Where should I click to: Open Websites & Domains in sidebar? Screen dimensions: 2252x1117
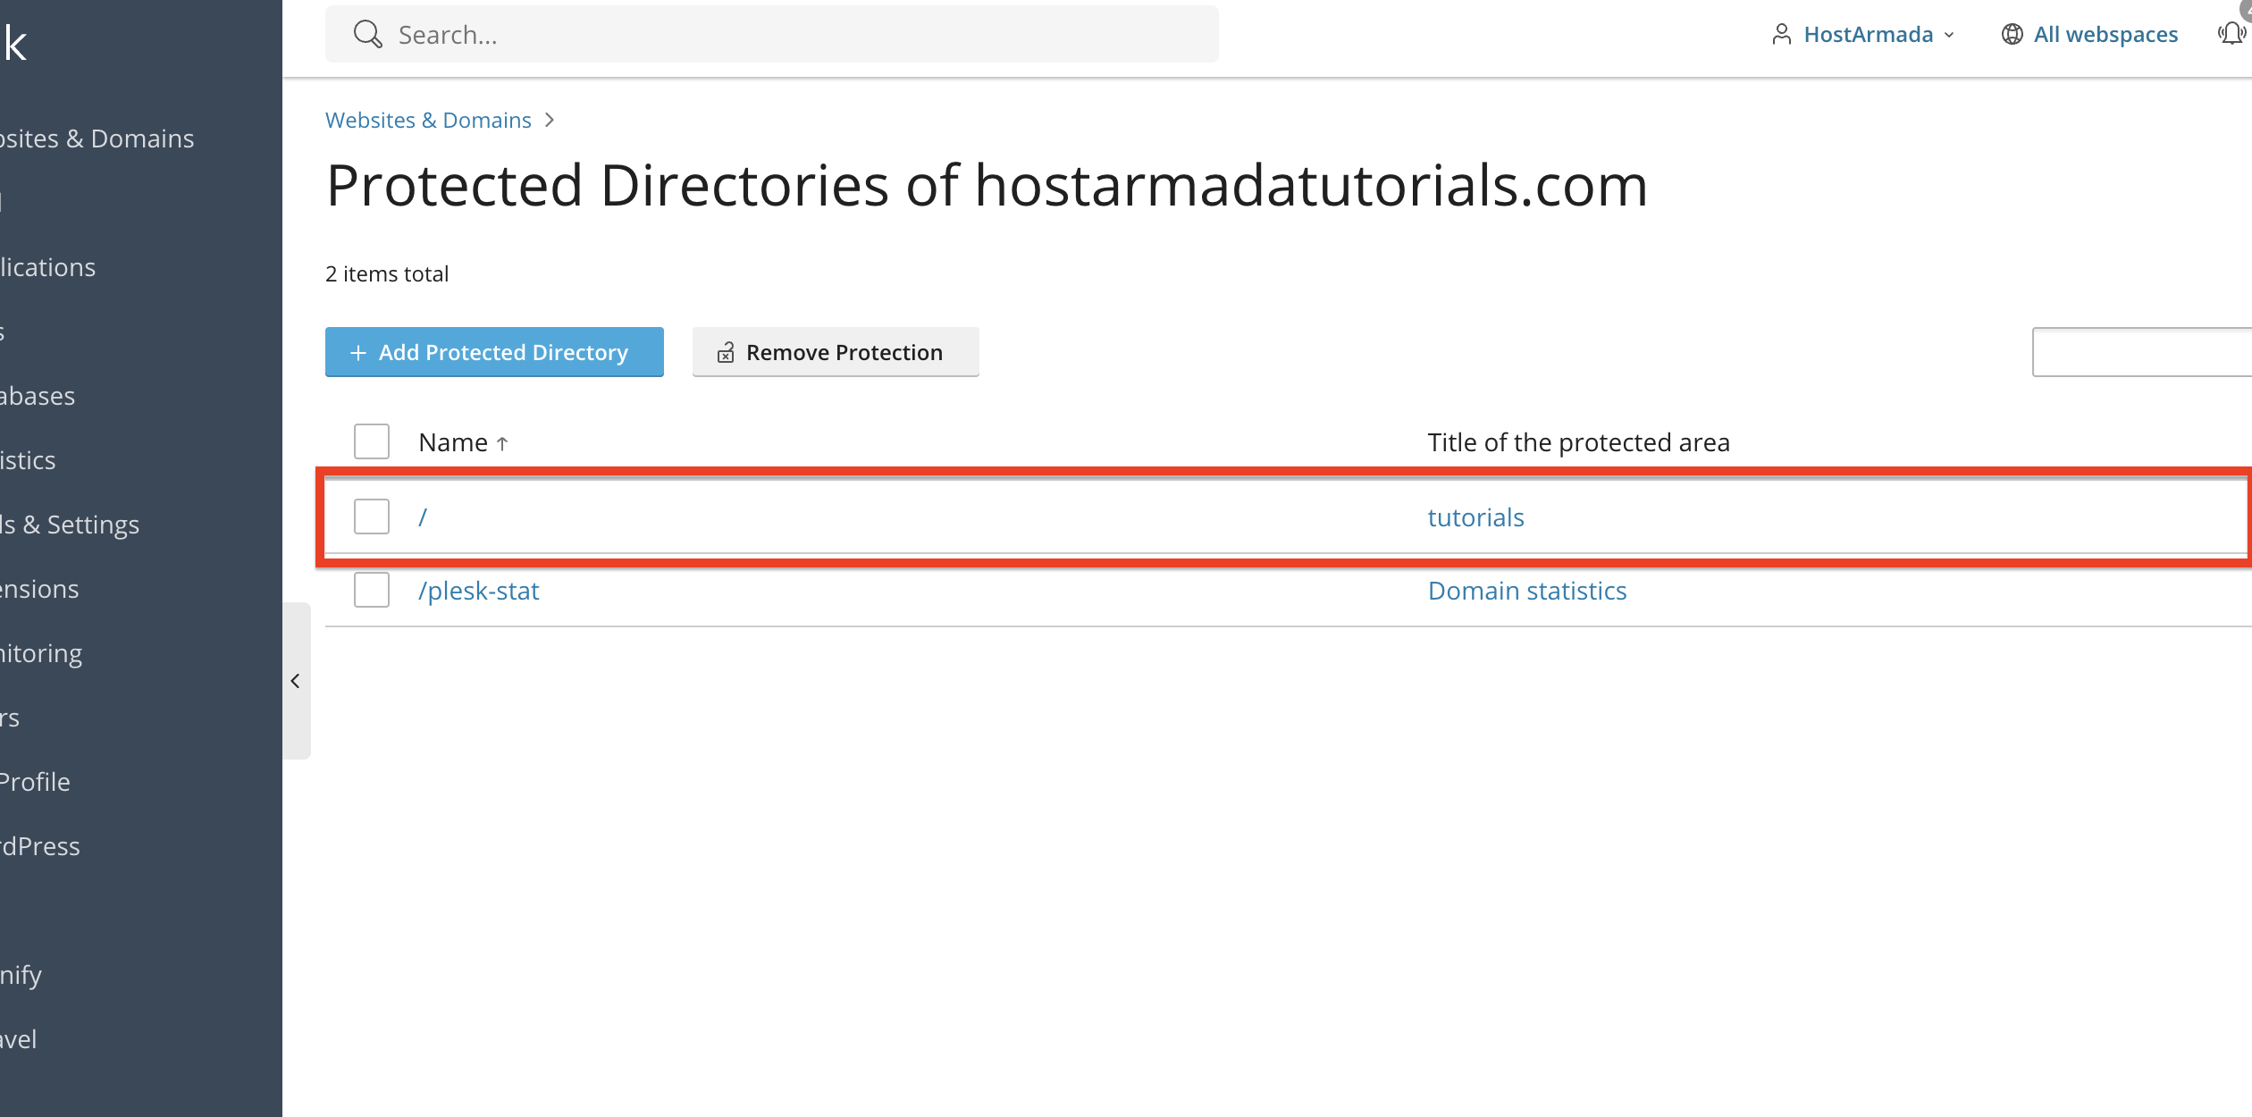click(97, 139)
